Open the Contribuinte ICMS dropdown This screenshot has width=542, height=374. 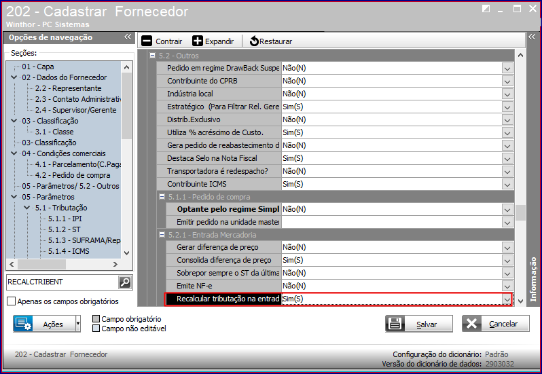(507, 185)
